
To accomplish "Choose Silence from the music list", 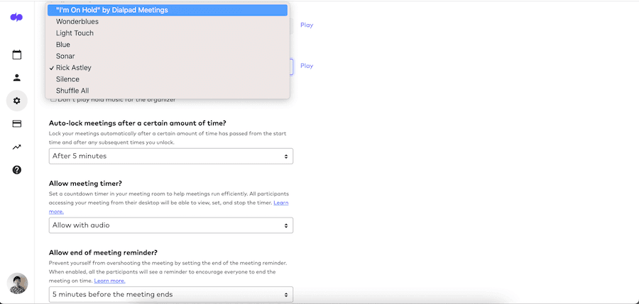I will point(67,79).
